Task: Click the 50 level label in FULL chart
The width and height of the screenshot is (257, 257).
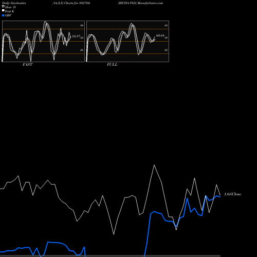Action: (166, 38)
